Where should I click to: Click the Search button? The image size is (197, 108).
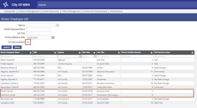[x=7, y=47]
